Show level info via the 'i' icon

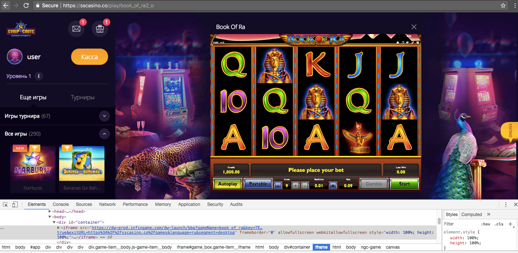[39, 76]
